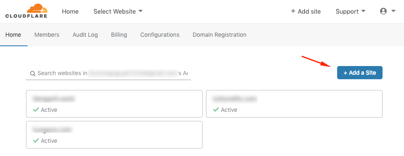The height and width of the screenshot is (156, 404).
Task: Click the search magnifier icon
Action: tap(33, 73)
